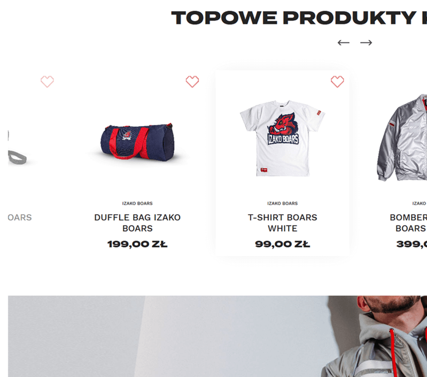View the silver bomber jacket image
427x377 pixels.
402,137
